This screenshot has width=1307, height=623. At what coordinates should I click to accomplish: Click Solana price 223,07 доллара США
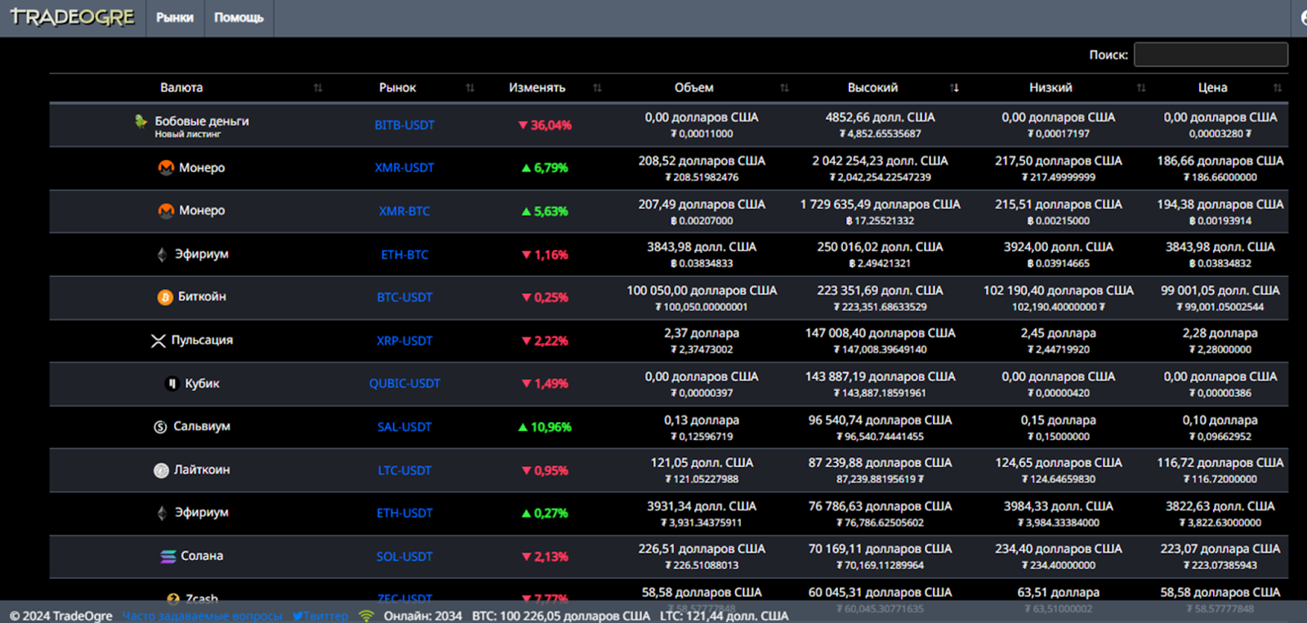click(x=1220, y=549)
